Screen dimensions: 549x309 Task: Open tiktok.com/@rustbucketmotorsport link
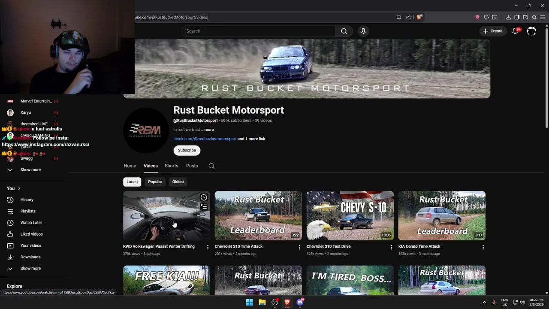click(205, 139)
